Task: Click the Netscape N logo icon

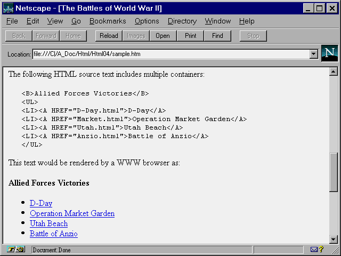Action: pyautogui.click(x=330, y=54)
